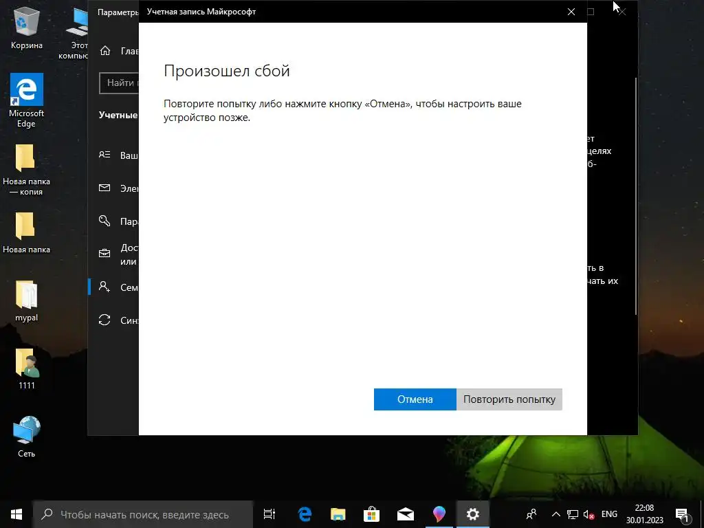Launch Edge from the taskbar

(x=305, y=514)
